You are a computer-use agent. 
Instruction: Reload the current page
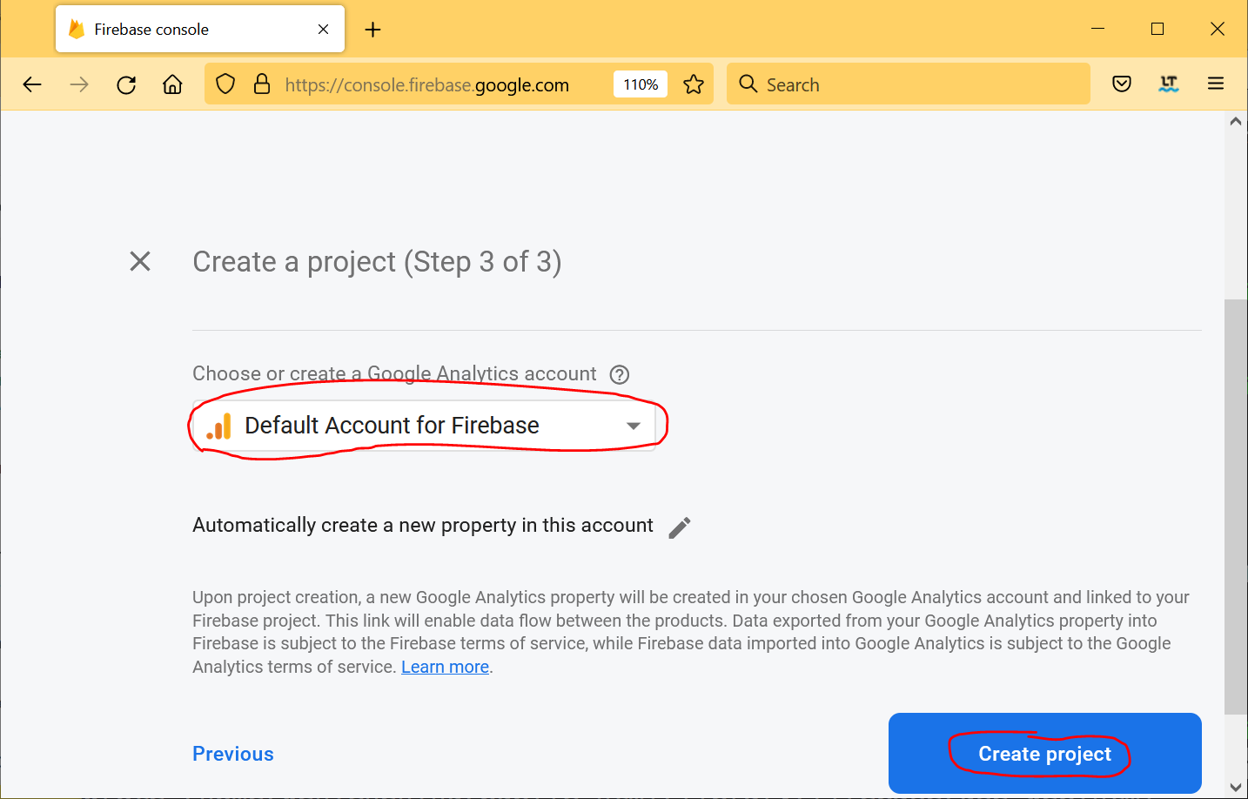[126, 84]
